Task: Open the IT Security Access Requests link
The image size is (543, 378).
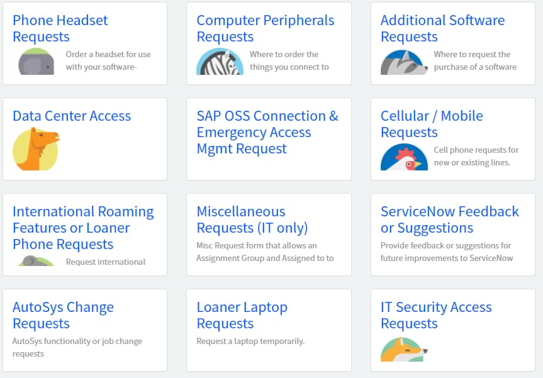Action: click(x=436, y=315)
